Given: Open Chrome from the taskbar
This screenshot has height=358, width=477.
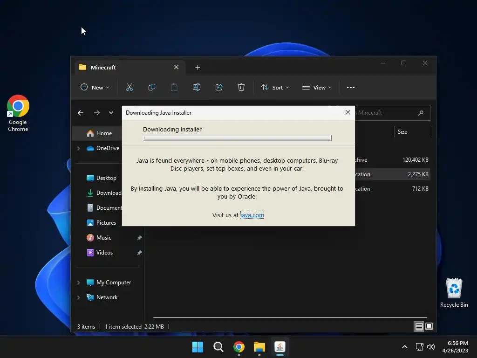Looking at the screenshot, I should pyautogui.click(x=239, y=347).
